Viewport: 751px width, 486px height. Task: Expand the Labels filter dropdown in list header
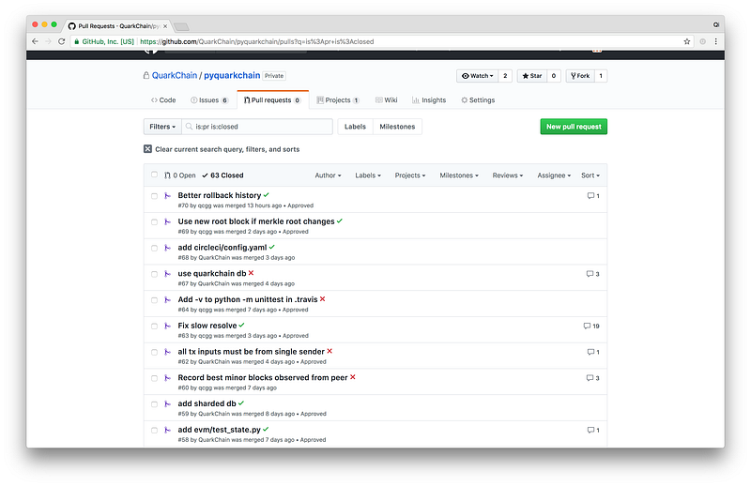tap(368, 175)
